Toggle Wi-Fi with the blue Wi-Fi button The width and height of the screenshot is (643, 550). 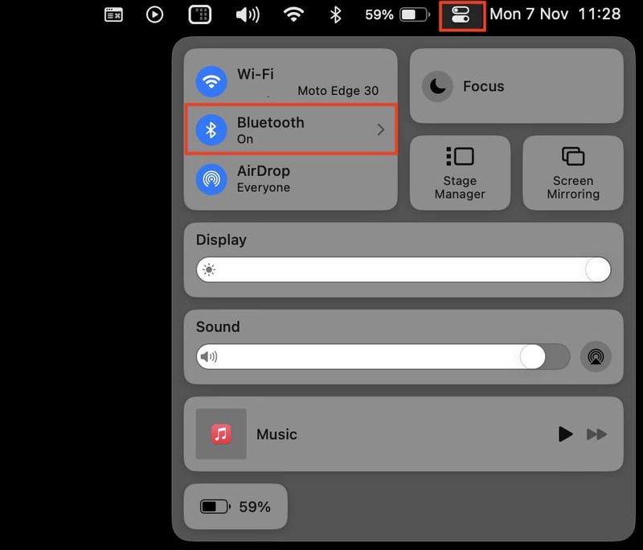click(211, 82)
